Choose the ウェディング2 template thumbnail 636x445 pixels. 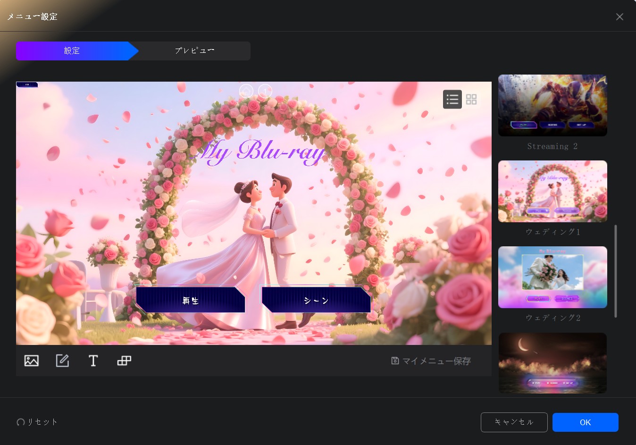552,277
